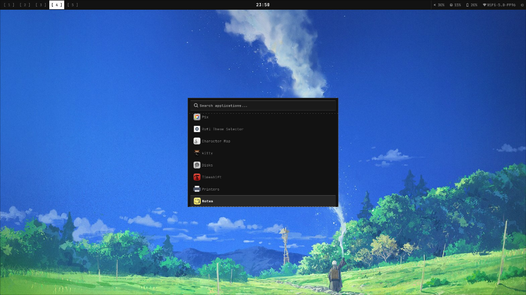
Task: Click the Disks drive icon
Action: pos(197,165)
